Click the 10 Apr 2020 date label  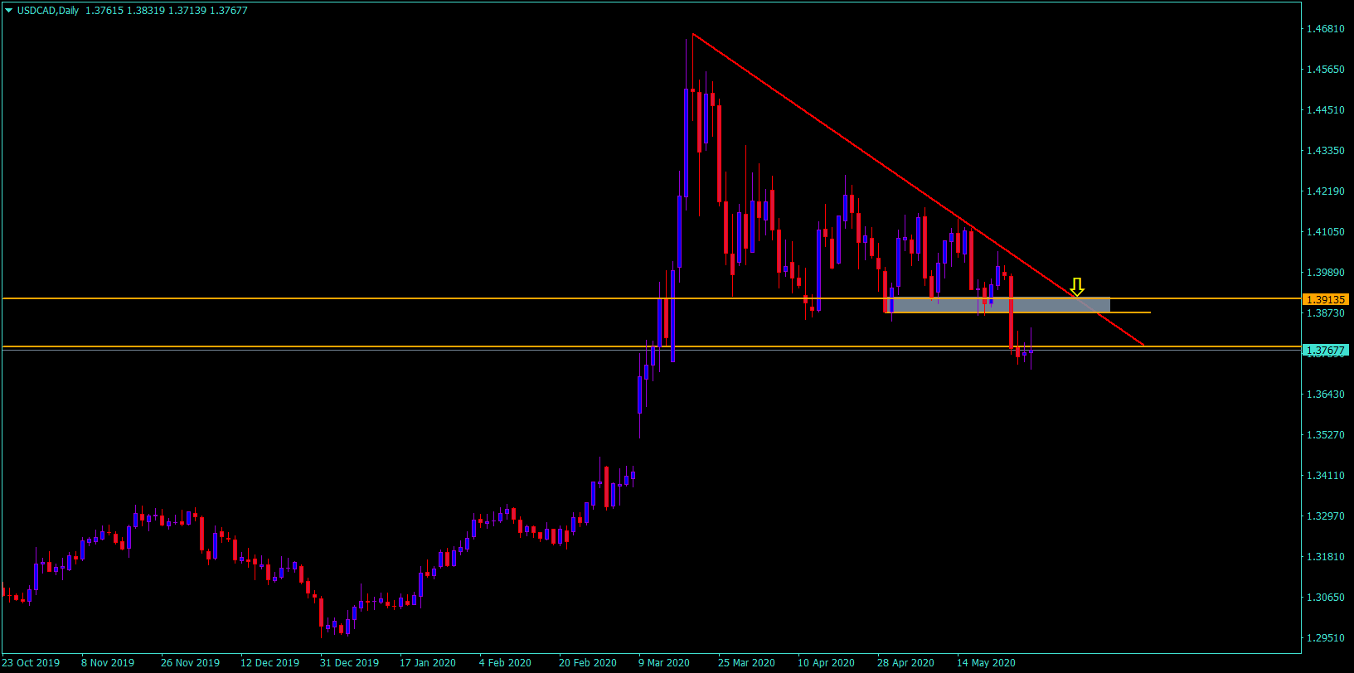[826, 662]
